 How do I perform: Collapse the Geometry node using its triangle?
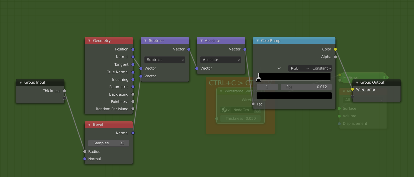(x=89, y=41)
